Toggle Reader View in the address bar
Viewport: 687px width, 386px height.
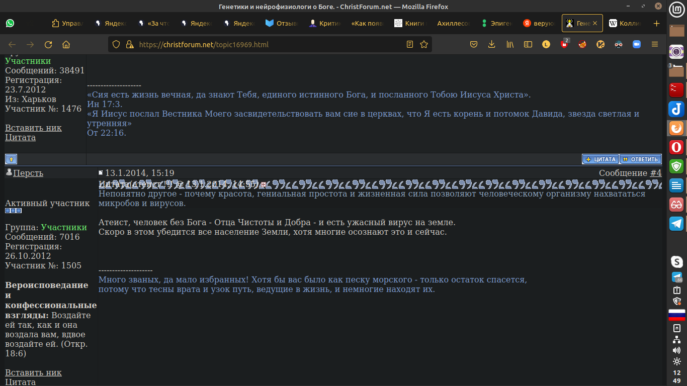click(409, 44)
